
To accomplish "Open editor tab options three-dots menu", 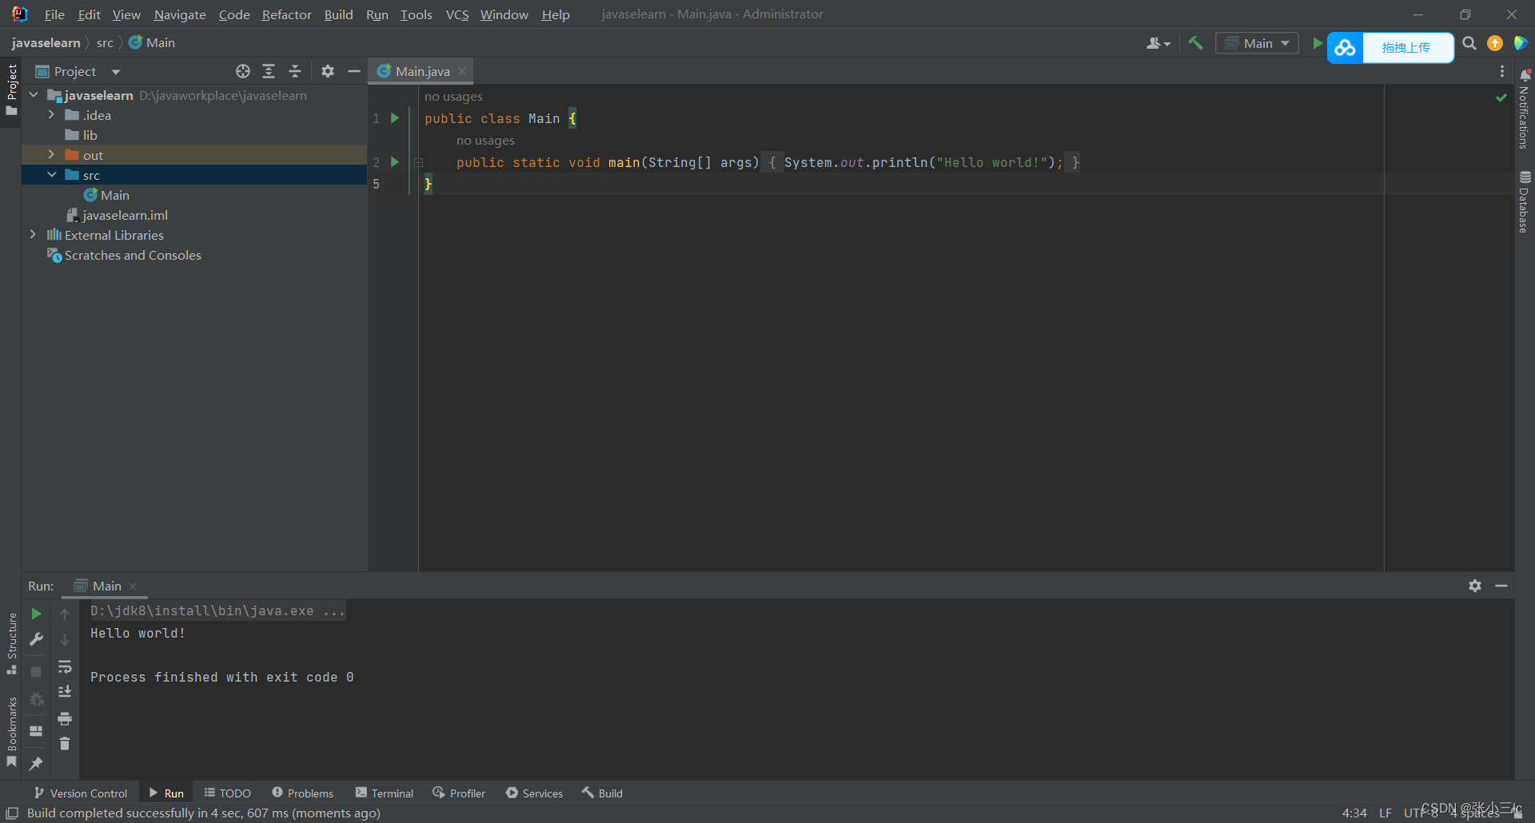I will pyautogui.click(x=1502, y=71).
